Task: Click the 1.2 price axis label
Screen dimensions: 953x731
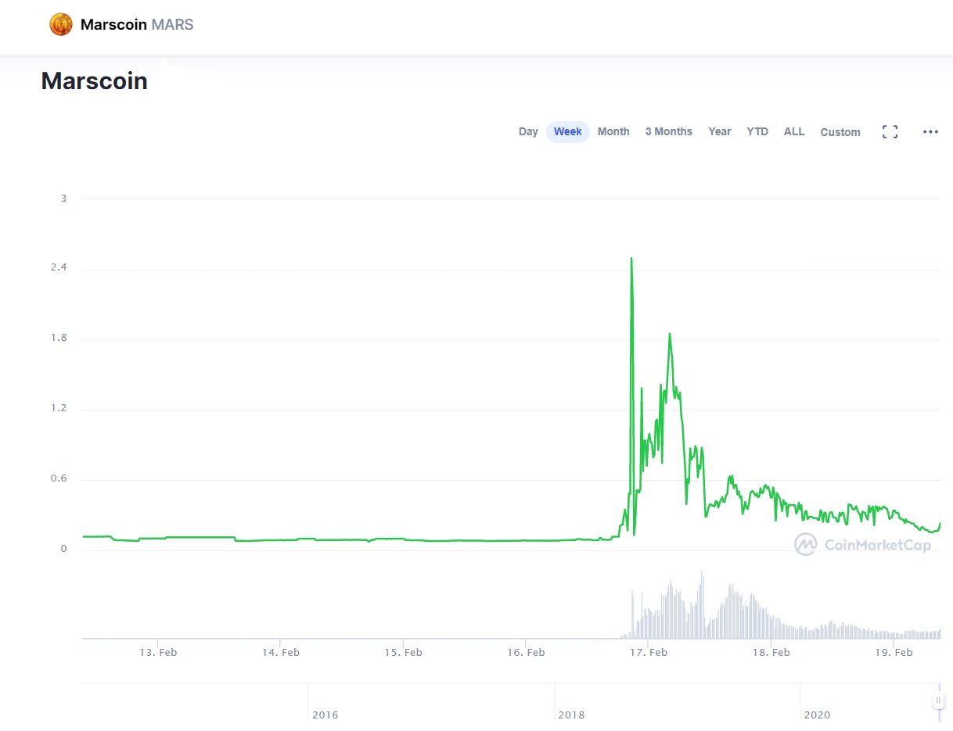Action: pos(59,408)
